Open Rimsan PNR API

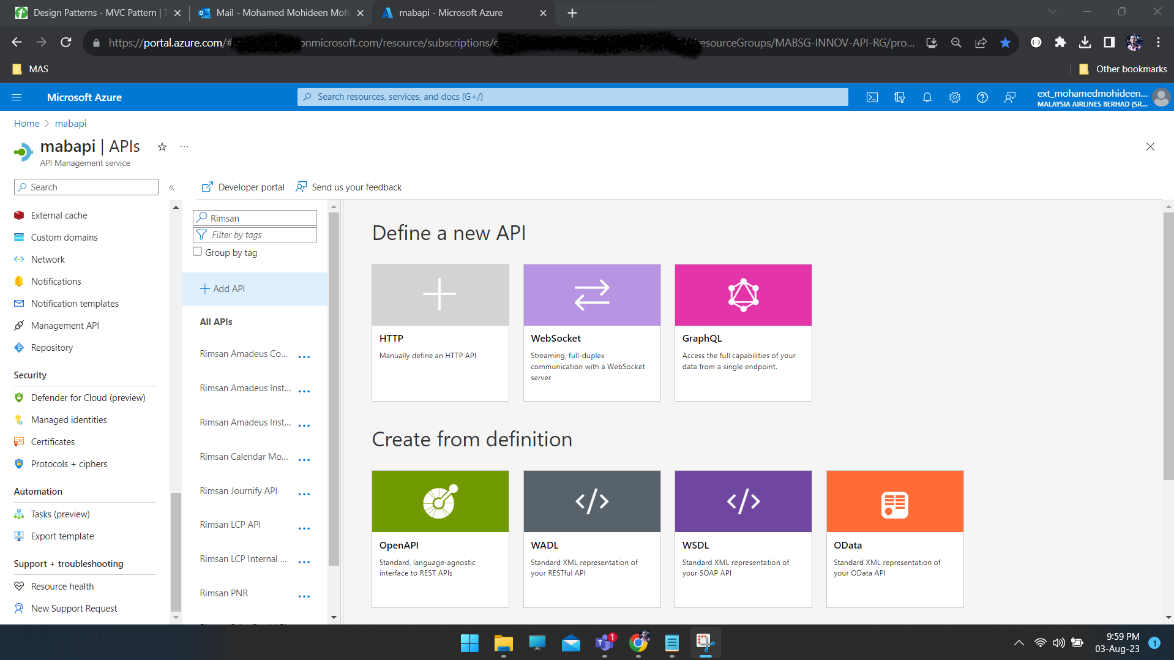click(x=224, y=593)
